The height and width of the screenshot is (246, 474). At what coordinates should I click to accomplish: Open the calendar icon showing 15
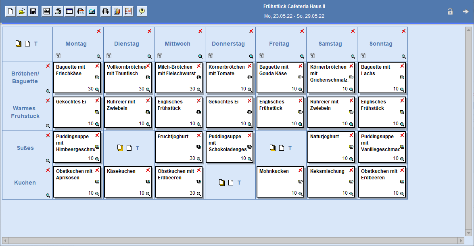81,11
